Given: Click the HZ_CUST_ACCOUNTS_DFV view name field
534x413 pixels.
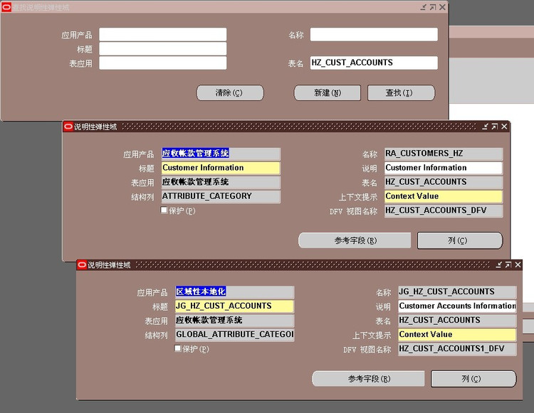Looking at the screenshot, I should coord(444,210).
